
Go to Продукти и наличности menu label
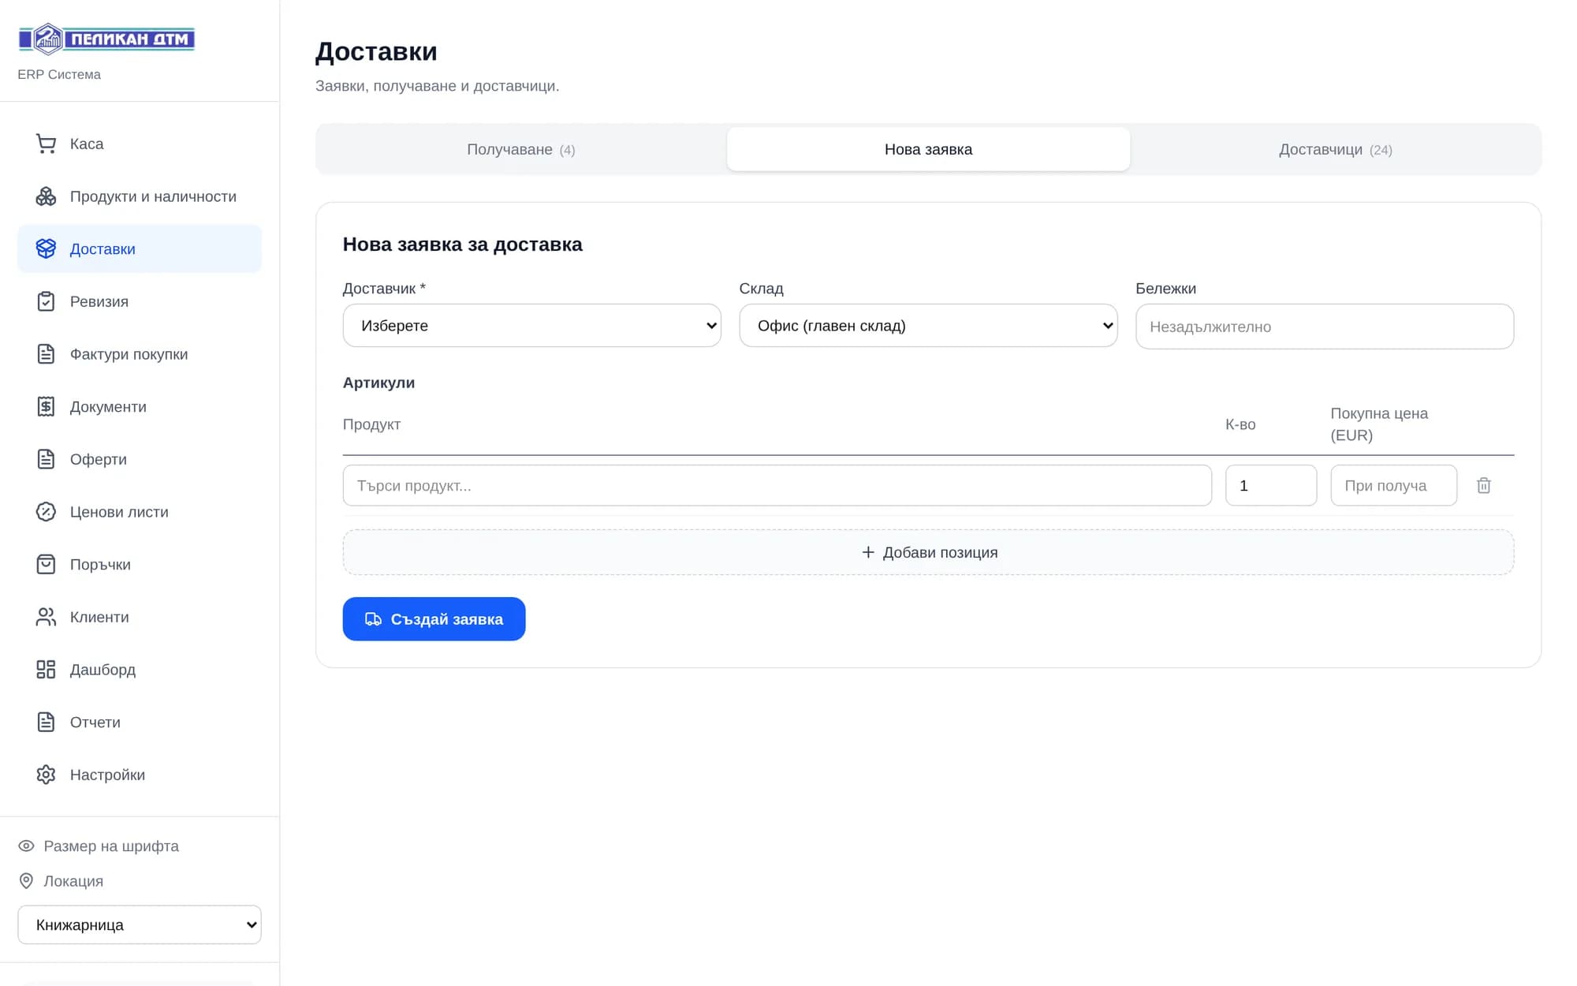point(153,196)
